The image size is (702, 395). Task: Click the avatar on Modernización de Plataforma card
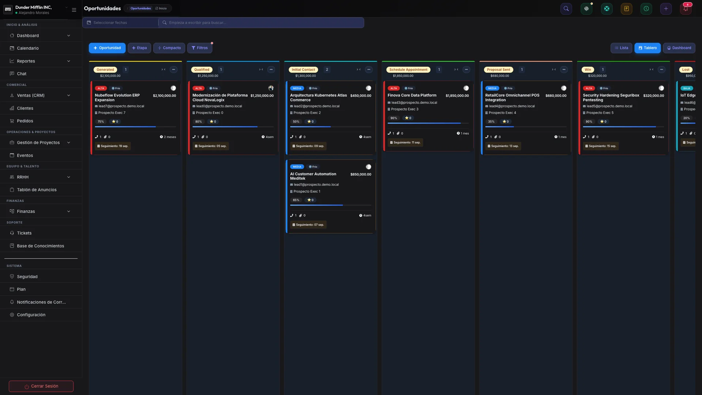click(x=271, y=88)
